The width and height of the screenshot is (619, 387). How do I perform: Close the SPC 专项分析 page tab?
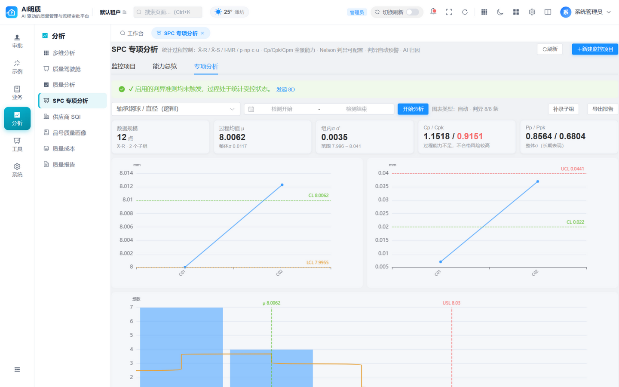pos(202,33)
